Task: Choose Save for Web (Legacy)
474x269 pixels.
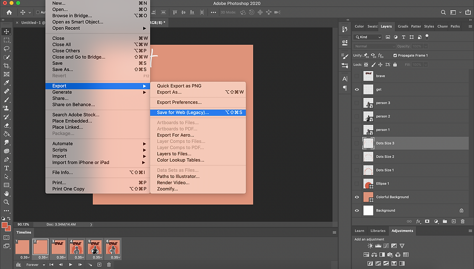Action: coord(198,112)
